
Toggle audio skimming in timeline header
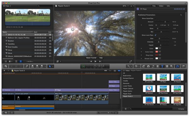click(x=110, y=71)
